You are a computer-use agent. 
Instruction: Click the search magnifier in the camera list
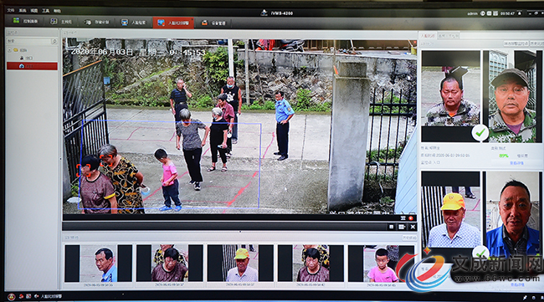point(54,41)
